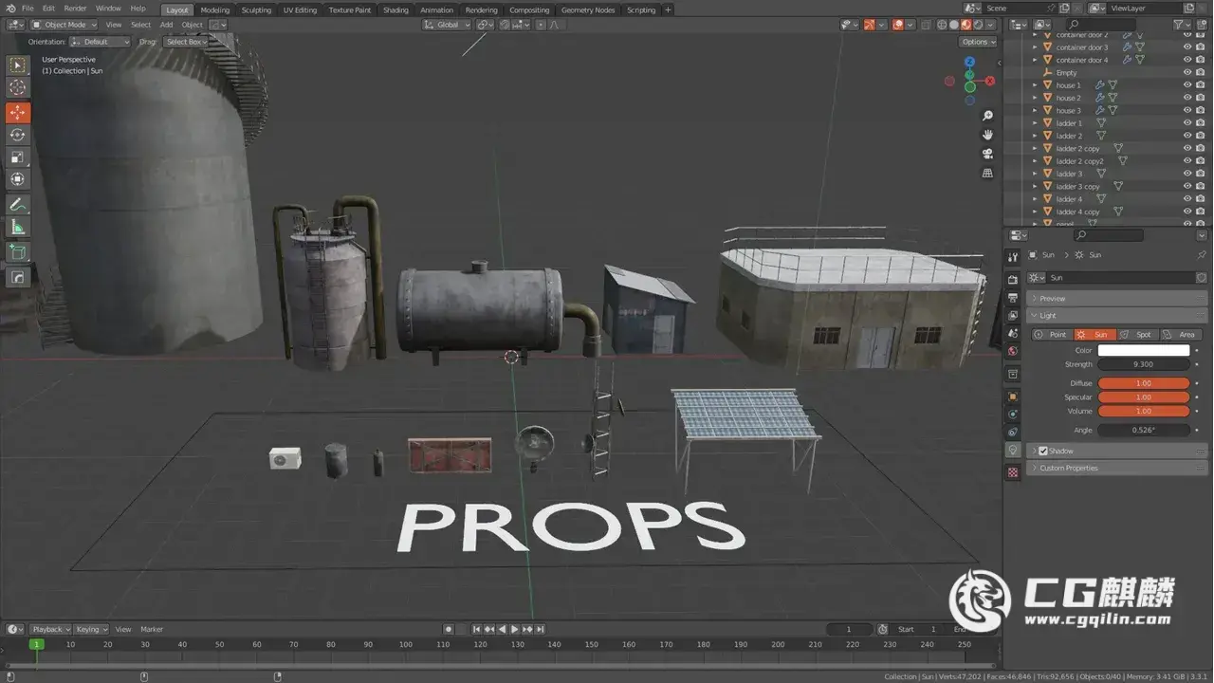Select the Move tool in toolbar
This screenshot has width=1214, height=683.
pos(18,112)
